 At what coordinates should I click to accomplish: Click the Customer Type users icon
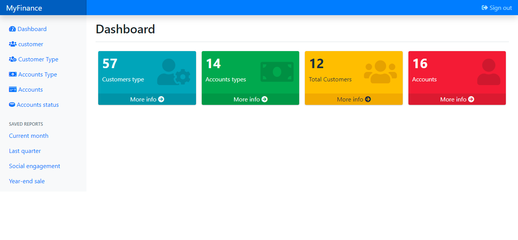coord(12,59)
